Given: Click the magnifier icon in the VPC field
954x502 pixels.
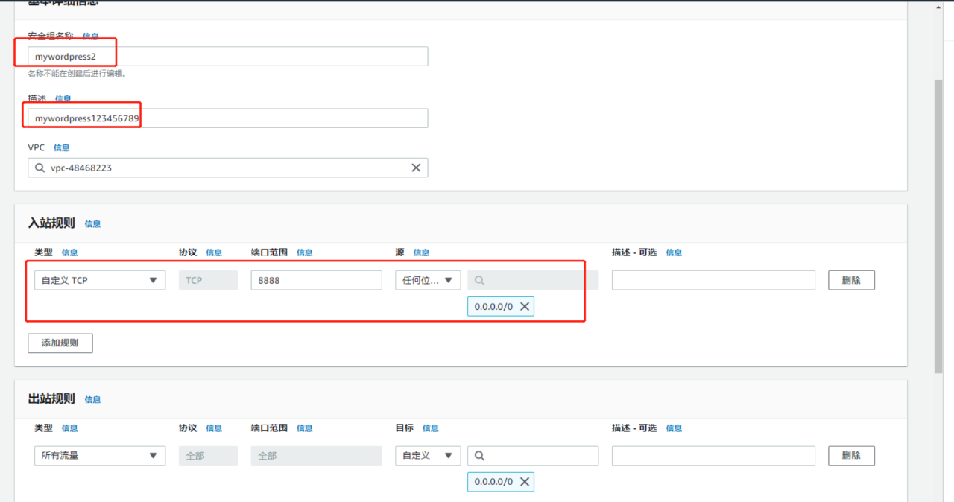Looking at the screenshot, I should (x=39, y=167).
